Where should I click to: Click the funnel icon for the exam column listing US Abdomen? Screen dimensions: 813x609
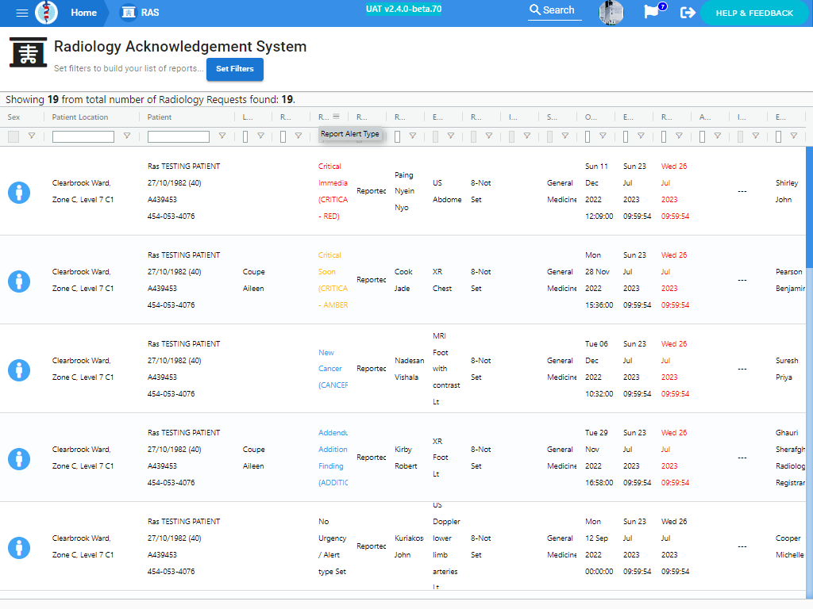coord(451,136)
